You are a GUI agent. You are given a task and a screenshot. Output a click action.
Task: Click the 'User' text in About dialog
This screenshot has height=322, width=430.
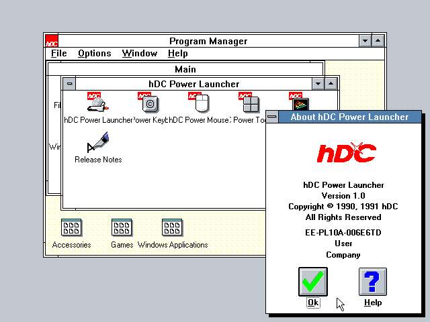(343, 244)
